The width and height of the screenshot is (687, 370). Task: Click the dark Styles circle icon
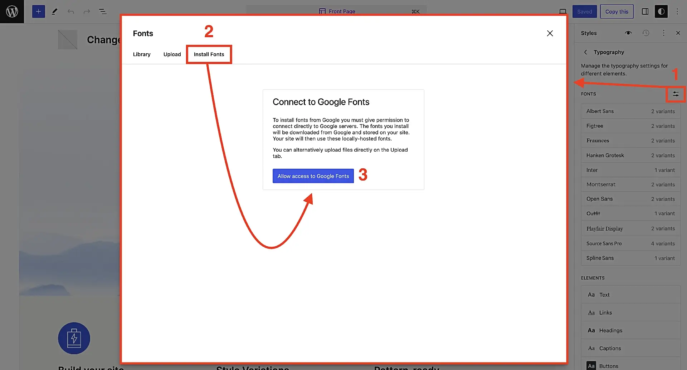coord(661,11)
